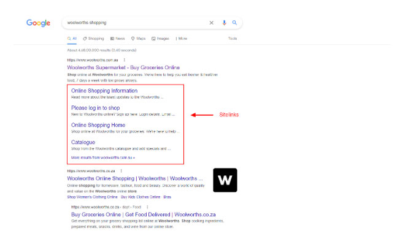Open Buy Groceries Online | Get Food Delivered result
408x247 pixels.
click(x=144, y=215)
